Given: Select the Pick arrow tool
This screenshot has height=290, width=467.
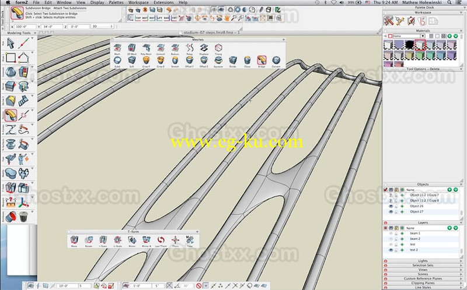Looking at the screenshot, I should (11, 43).
